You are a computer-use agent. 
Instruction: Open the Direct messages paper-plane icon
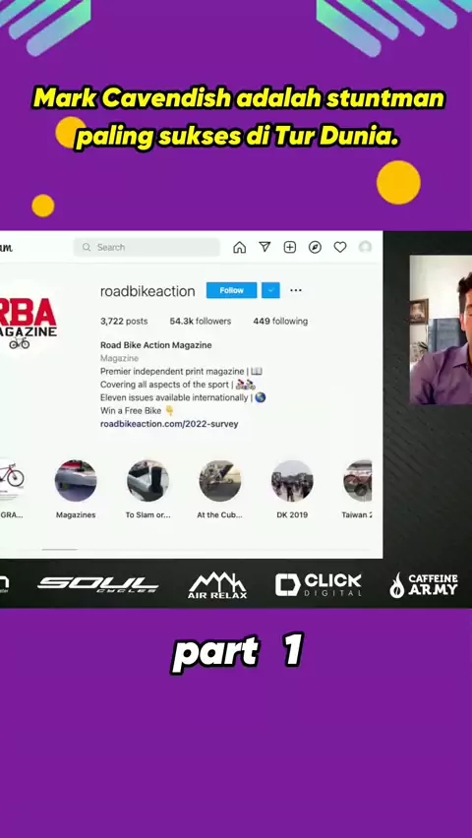click(265, 247)
